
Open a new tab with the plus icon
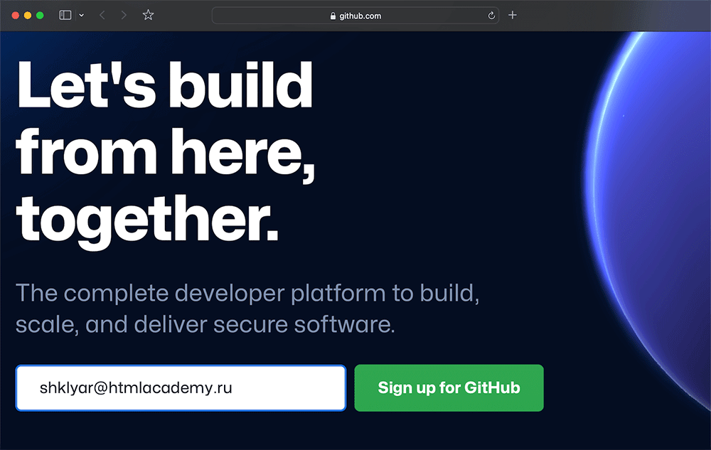pos(513,15)
